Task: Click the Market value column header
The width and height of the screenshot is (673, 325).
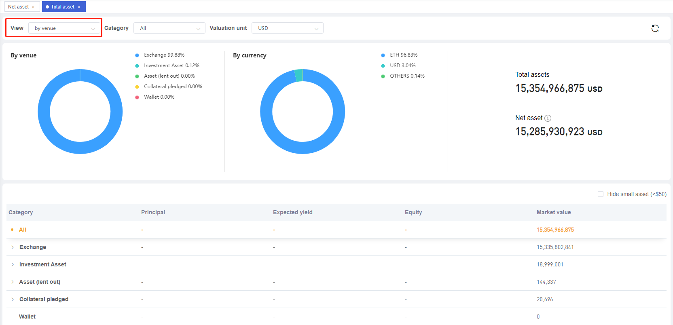Action: 554,212
